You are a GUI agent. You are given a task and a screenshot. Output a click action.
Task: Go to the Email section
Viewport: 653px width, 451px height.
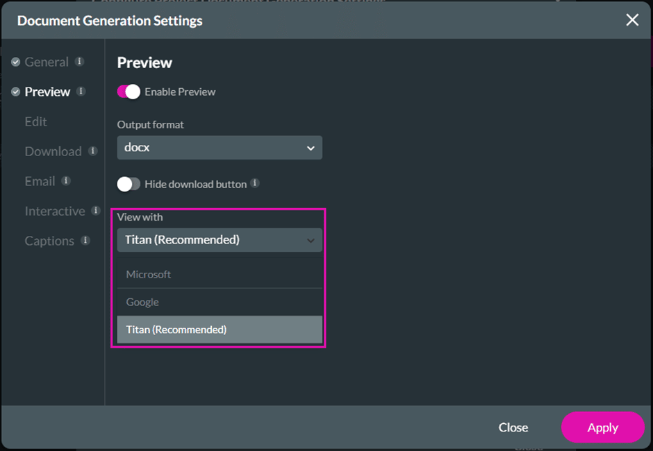click(40, 181)
